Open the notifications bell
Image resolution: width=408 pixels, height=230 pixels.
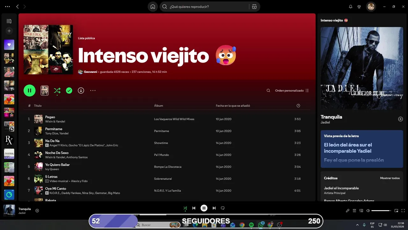click(x=351, y=6)
